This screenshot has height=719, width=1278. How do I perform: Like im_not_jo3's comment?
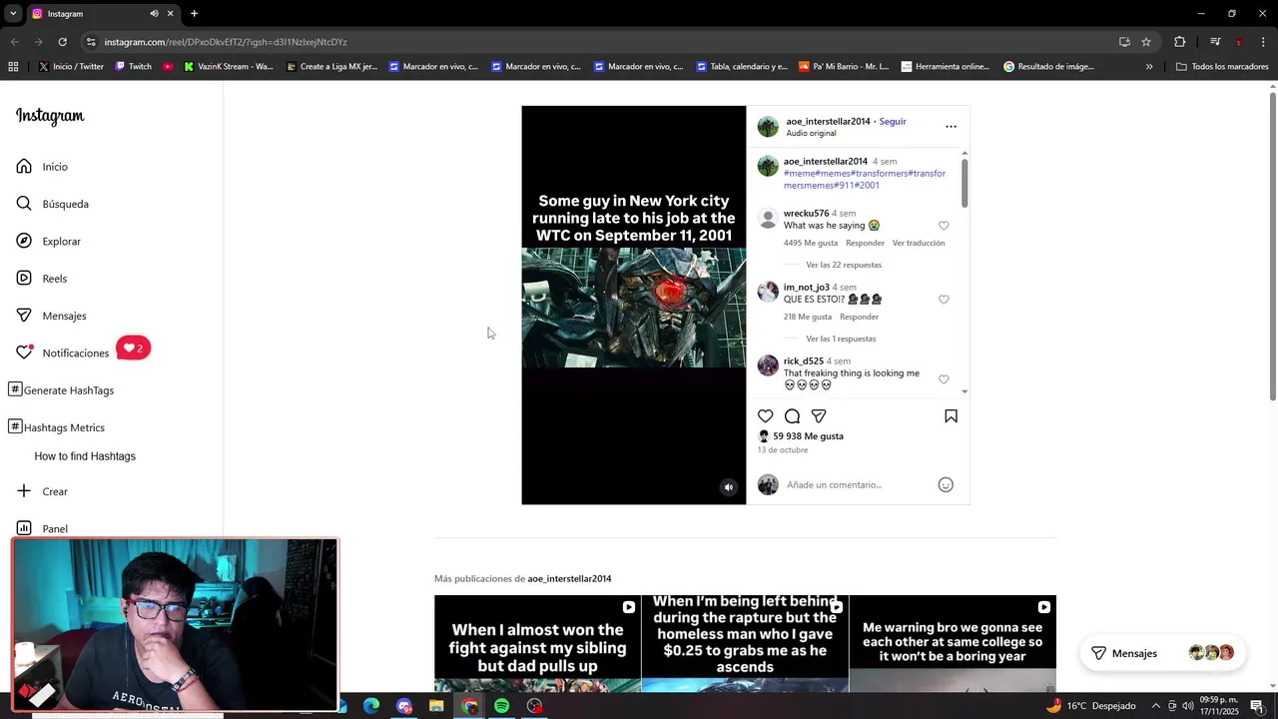click(944, 300)
